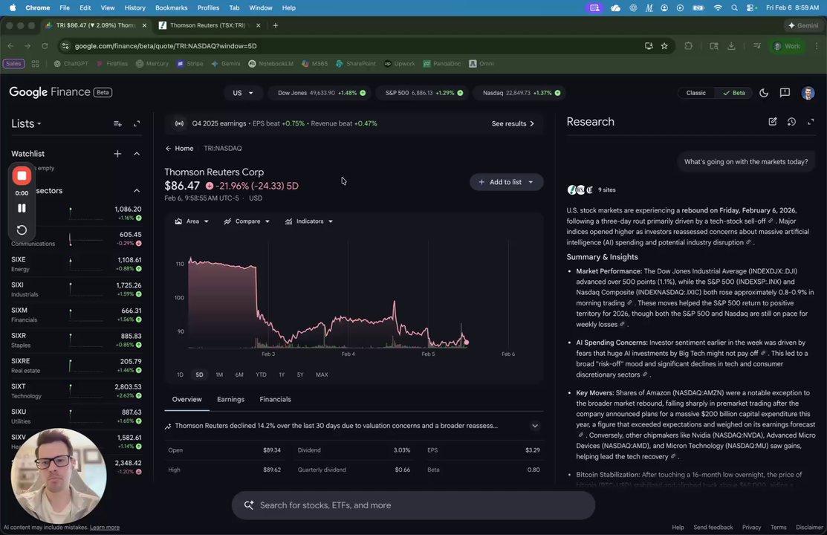Open the US market region dropdown
Viewport: 827px width, 535px height.
tap(243, 93)
